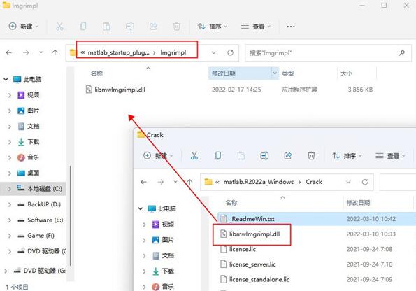Expand BackUP (D:) drive node

pyautogui.click(x=10, y=204)
